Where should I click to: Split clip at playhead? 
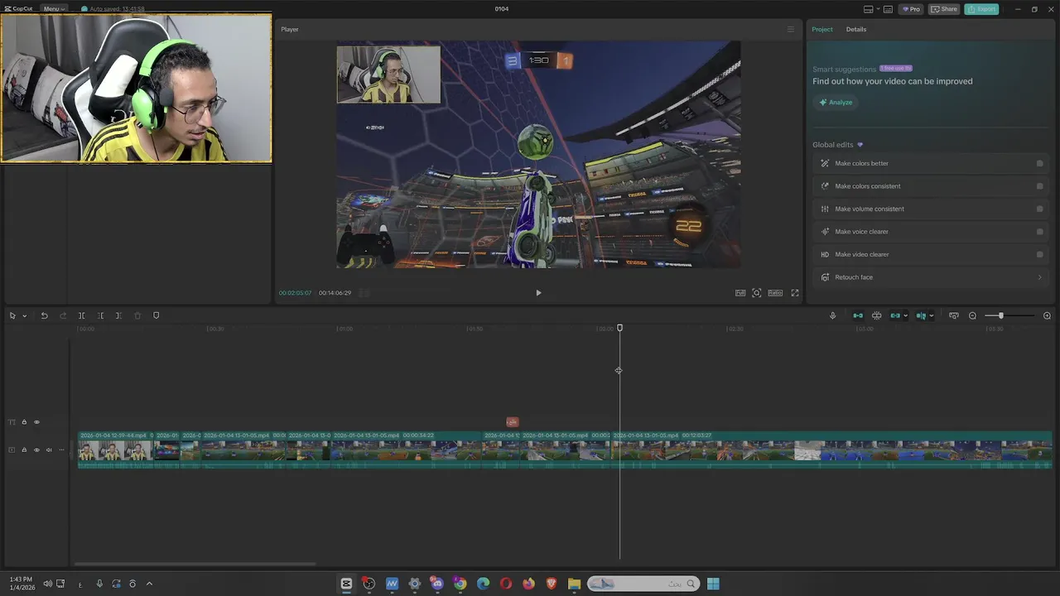coord(81,315)
